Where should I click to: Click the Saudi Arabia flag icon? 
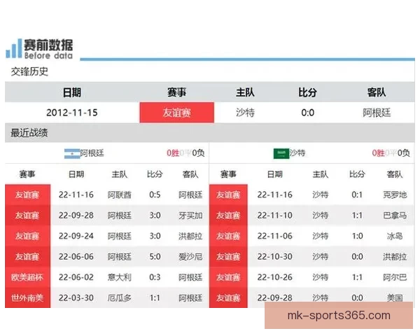tap(281, 153)
